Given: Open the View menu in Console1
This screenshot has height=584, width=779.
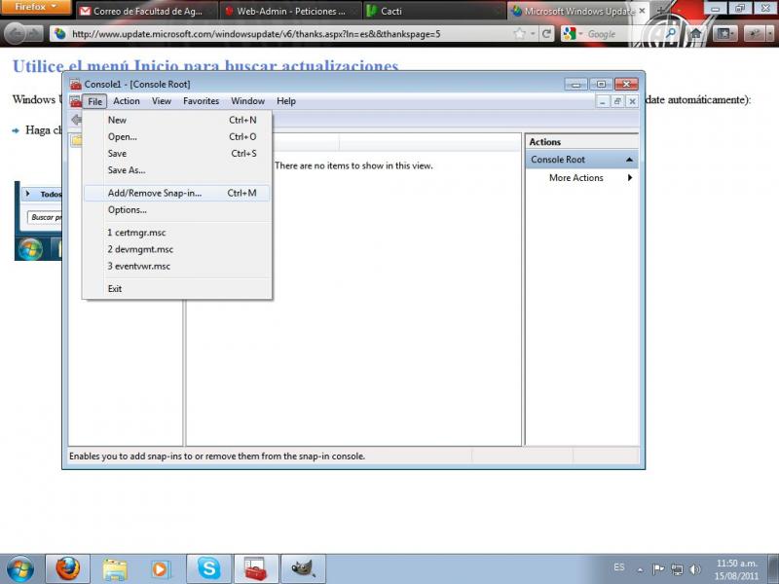Looking at the screenshot, I should click(x=162, y=101).
